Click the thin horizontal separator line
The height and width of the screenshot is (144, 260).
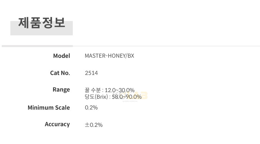tap(166, 46)
